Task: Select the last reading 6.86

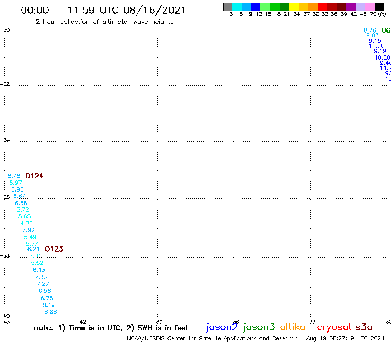Action: tap(51, 312)
